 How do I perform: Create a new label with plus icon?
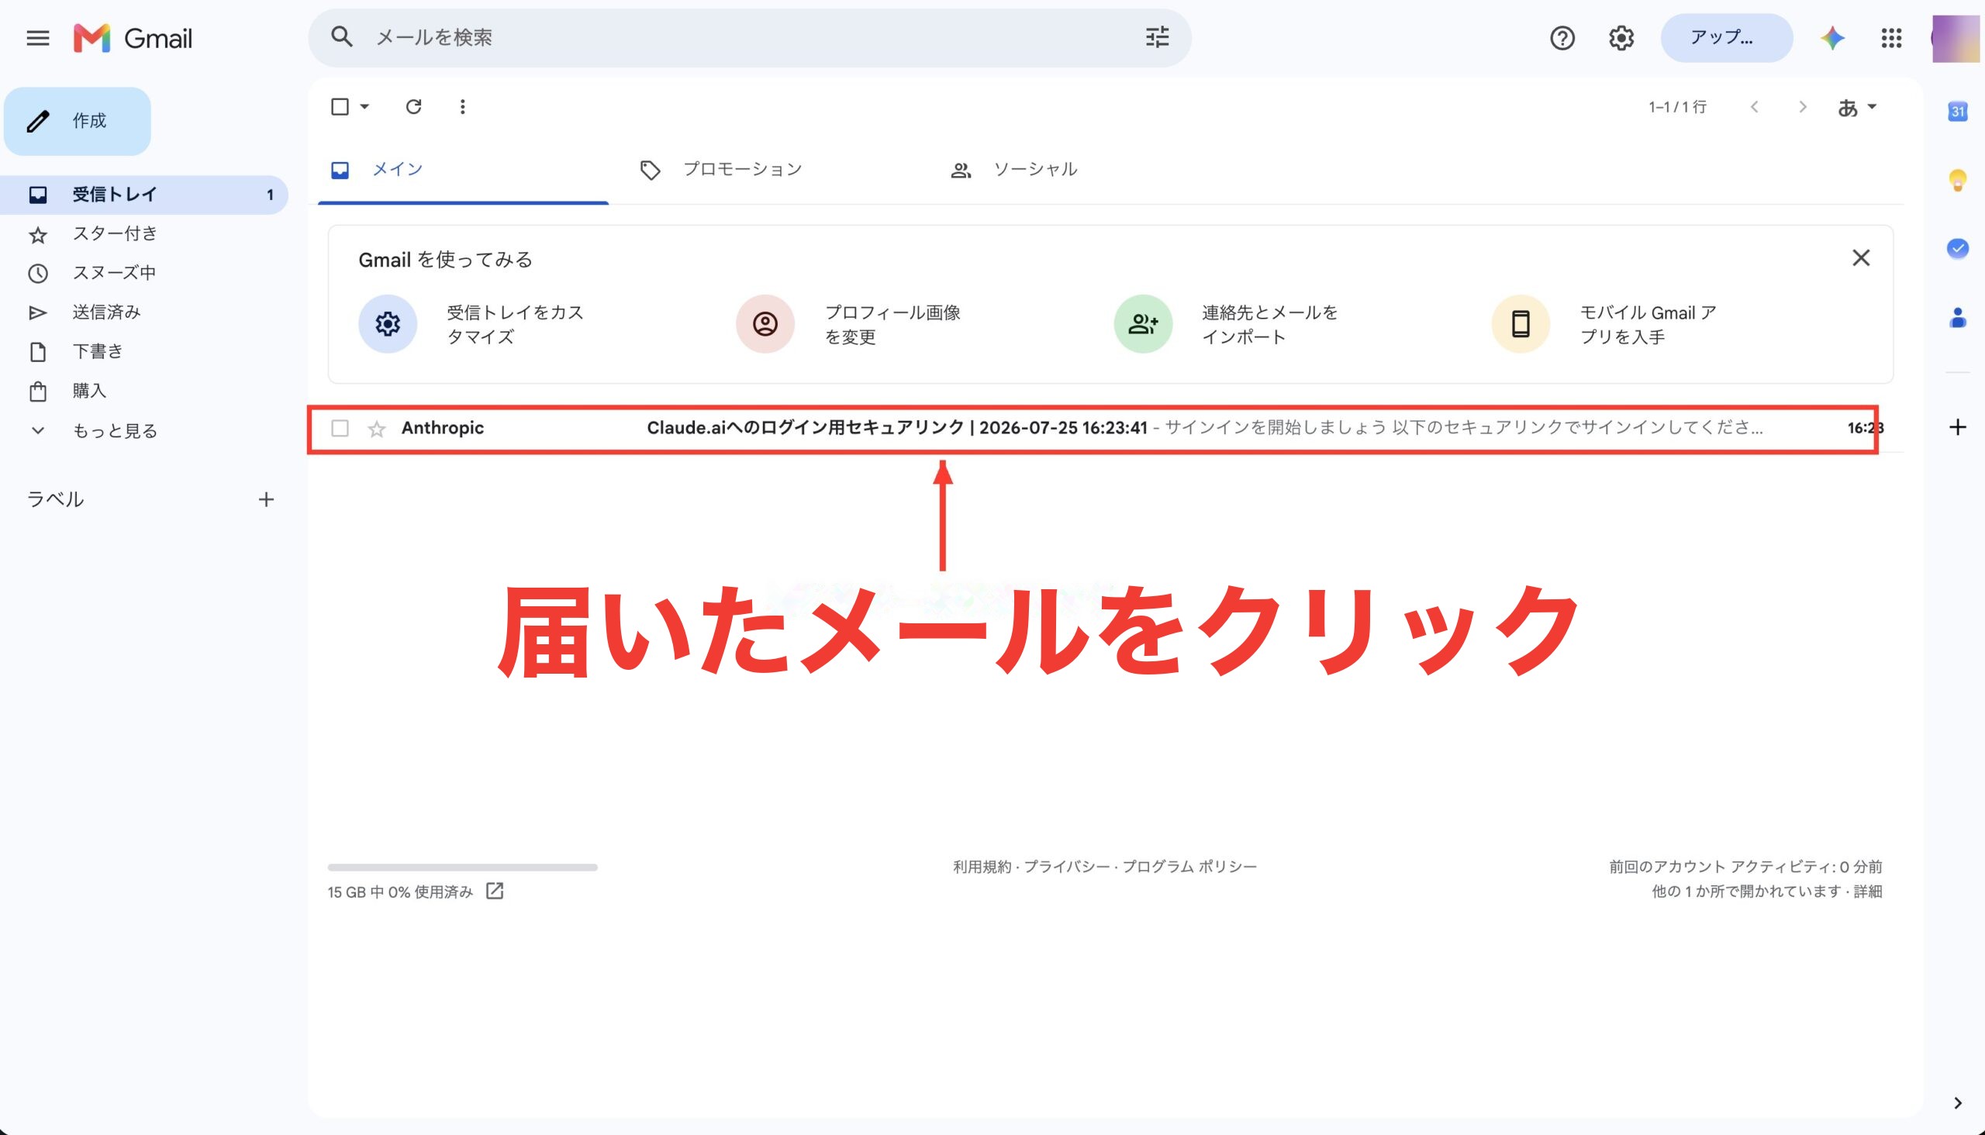click(x=266, y=499)
